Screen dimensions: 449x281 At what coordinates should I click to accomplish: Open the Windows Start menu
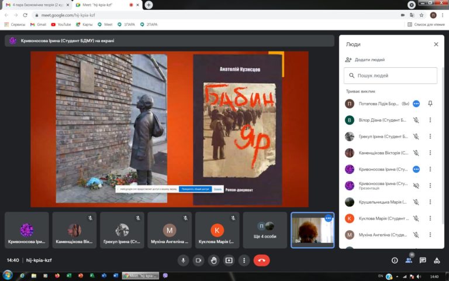(x=7, y=276)
